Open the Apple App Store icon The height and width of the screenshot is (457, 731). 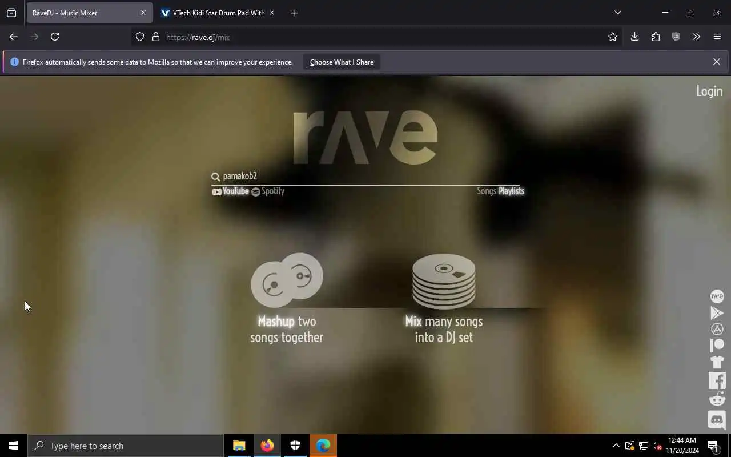pos(717,329)
